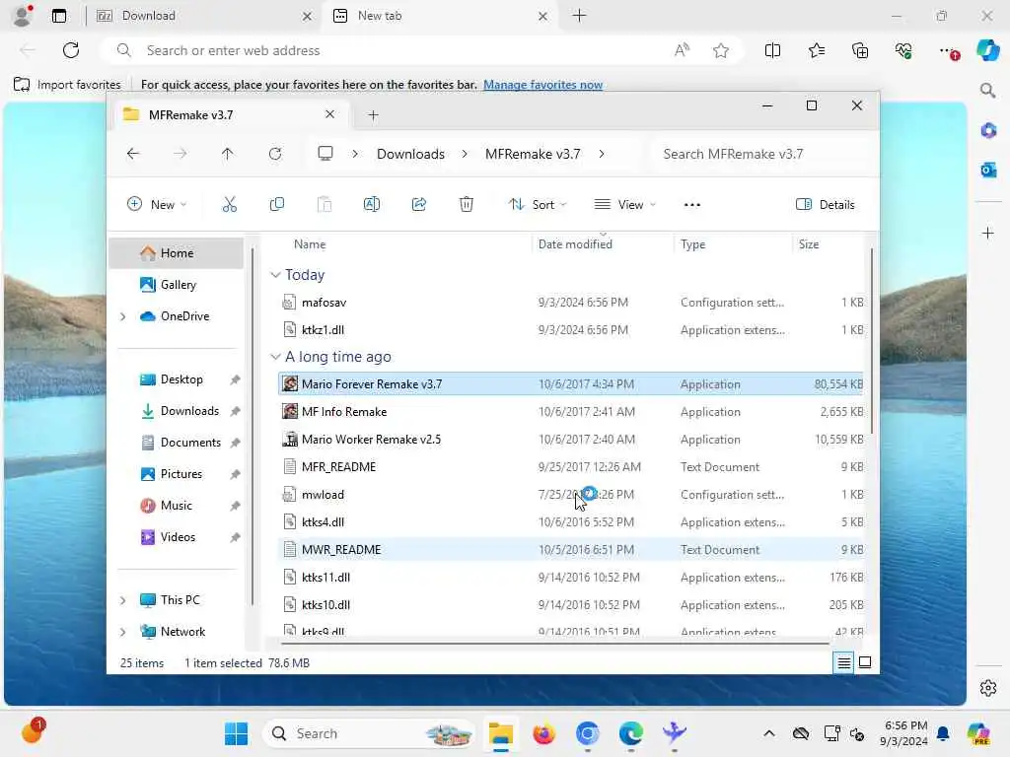
Task: Collapse the Today group
Action: [x=276, y=275]
